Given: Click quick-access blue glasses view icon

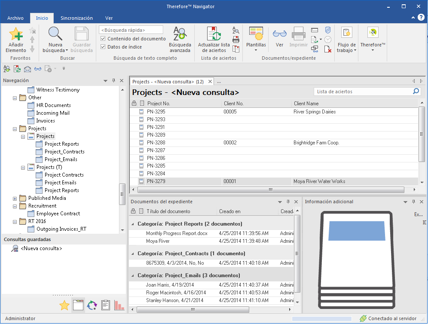Looking at the screenshot, I should pyautogui.click(x=38, y=69).
